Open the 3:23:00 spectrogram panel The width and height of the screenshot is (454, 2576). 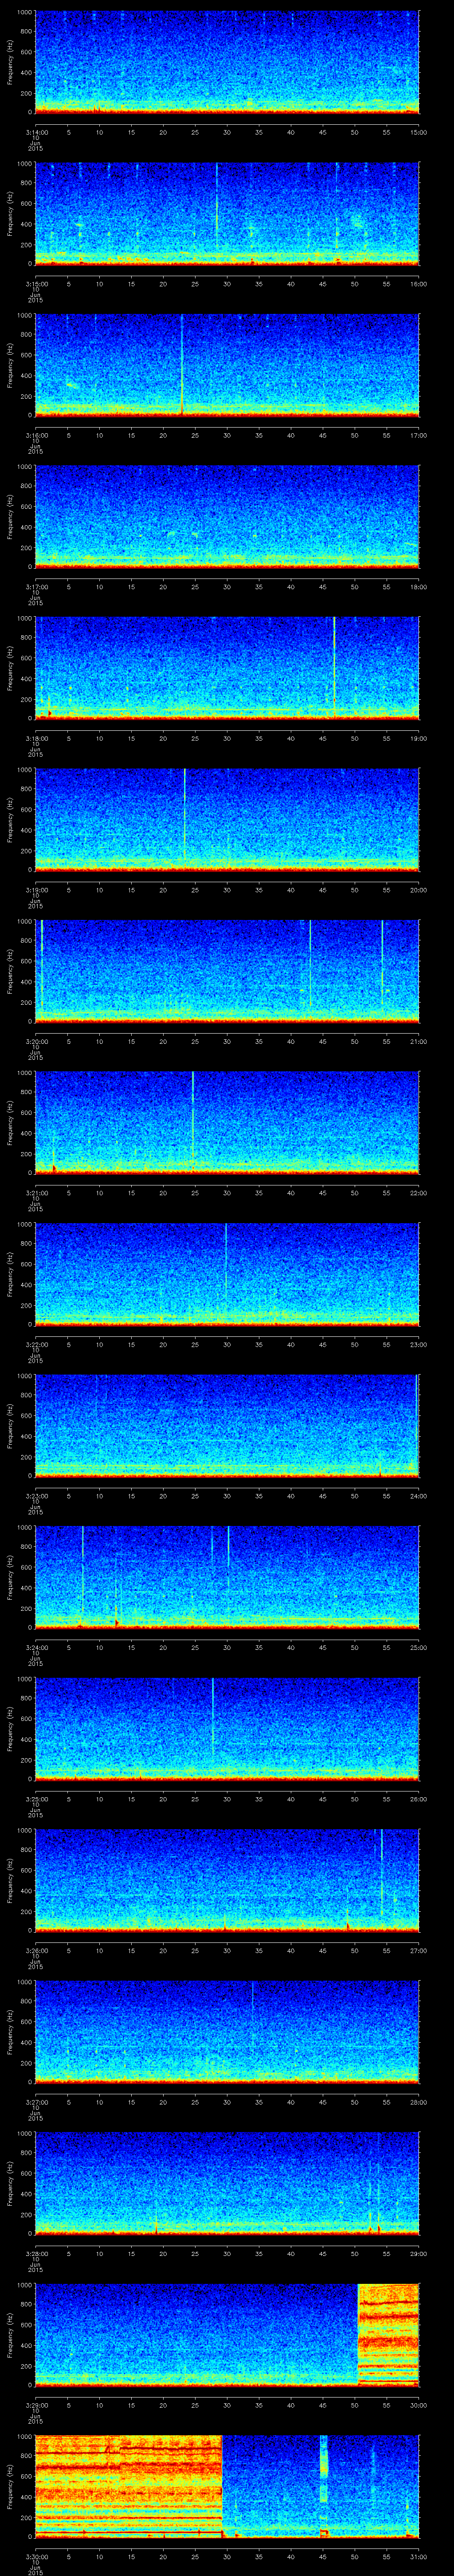227,1425
